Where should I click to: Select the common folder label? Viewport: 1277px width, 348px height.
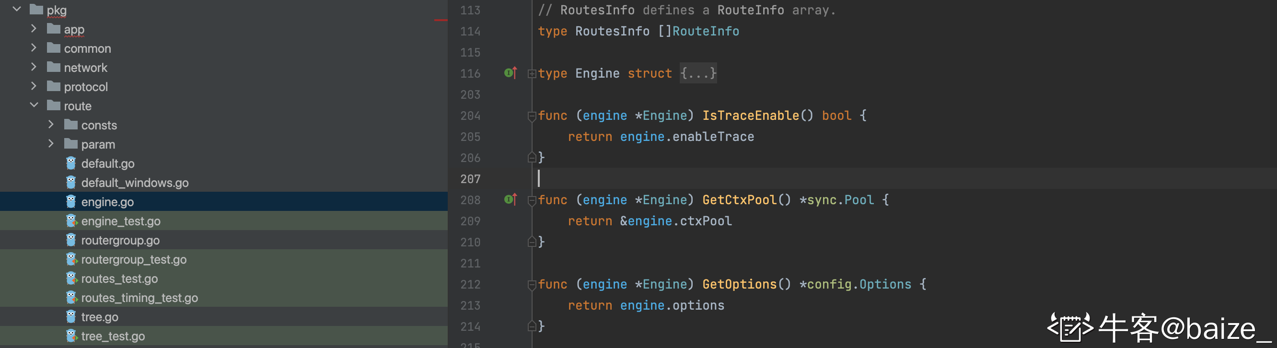(x=87, y=48)
